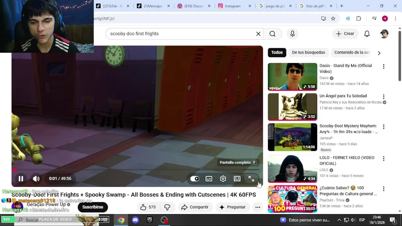Open the blue casting icon in Chrome toolbar

point(348,19)
